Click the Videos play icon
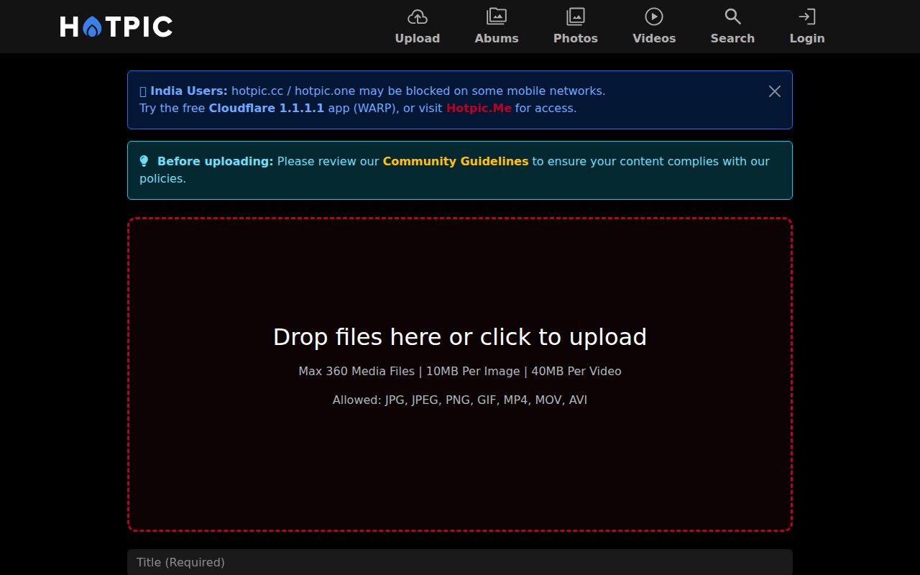Image resolution: width=920 pixels, height=575 pixels. (x=653, y=16)
